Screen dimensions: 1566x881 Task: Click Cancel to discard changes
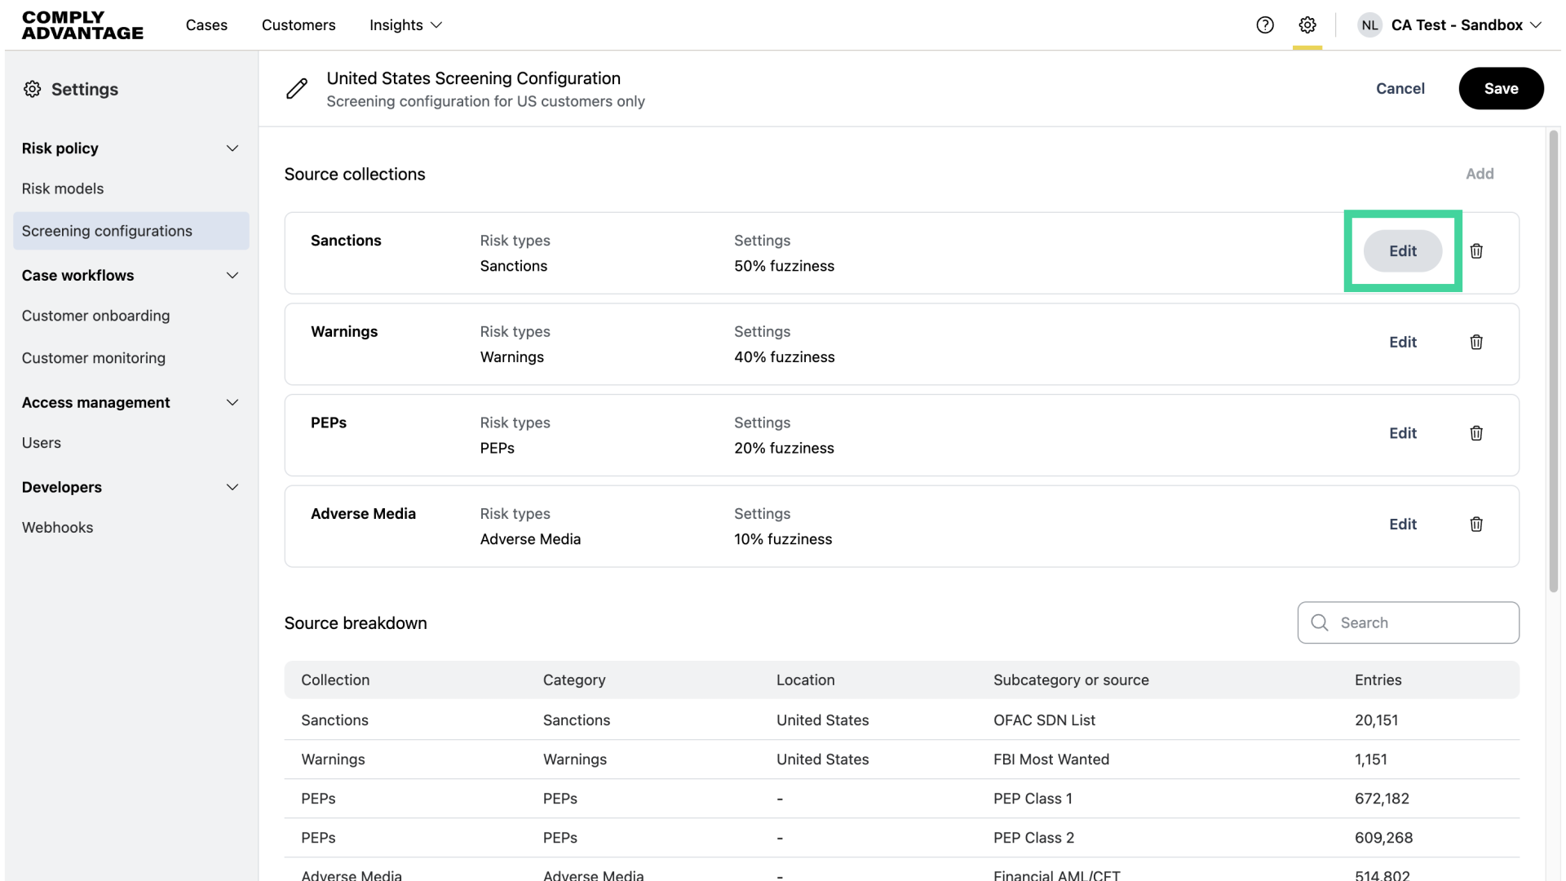pos(1400,88)
